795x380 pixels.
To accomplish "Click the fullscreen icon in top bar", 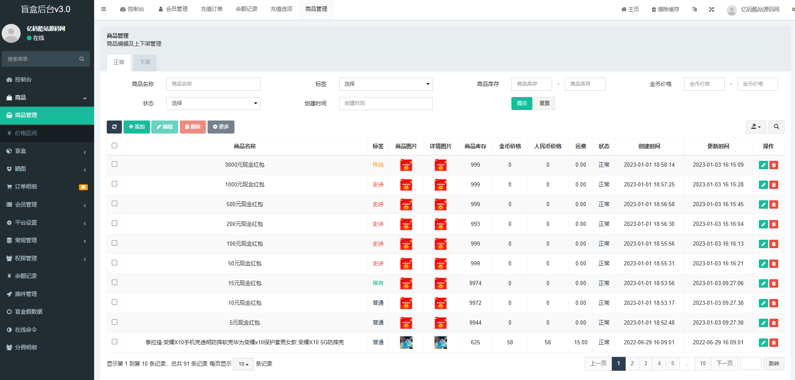I will tap(711, 9).
